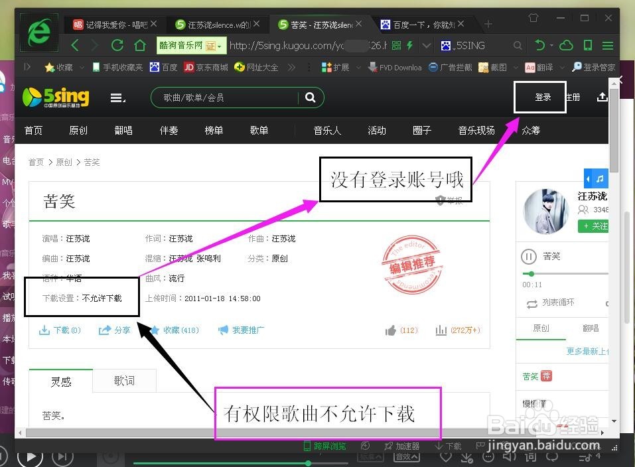The image size is (635, 467).
Task: Open the cloud sync icon
Action: point(566,45)
